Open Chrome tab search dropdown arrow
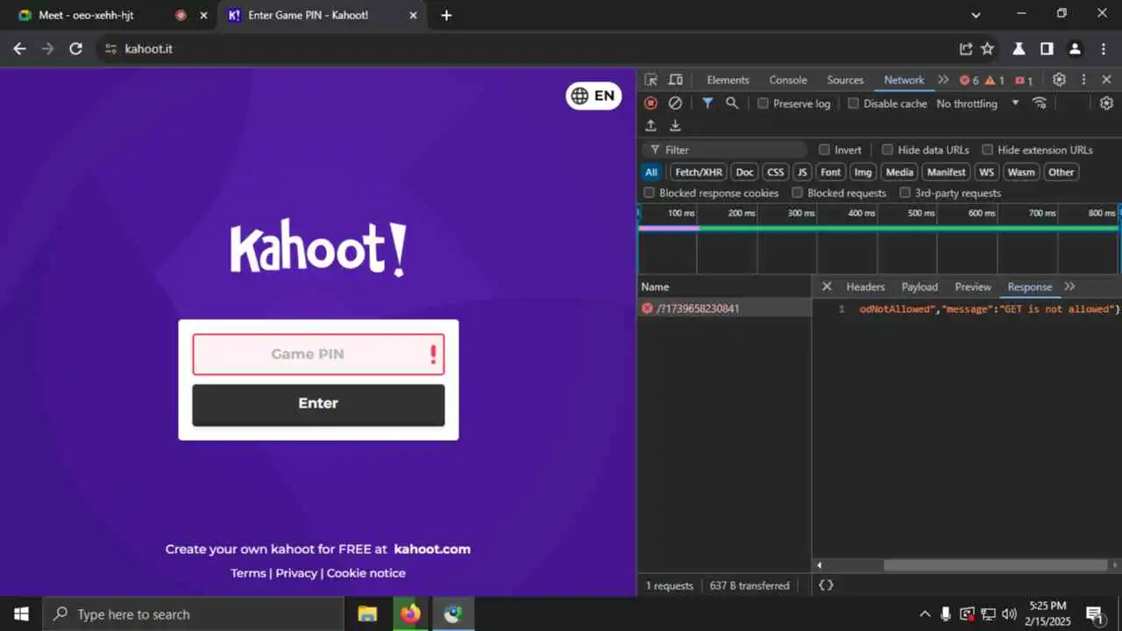1122x631 pixels. [976, 15]
